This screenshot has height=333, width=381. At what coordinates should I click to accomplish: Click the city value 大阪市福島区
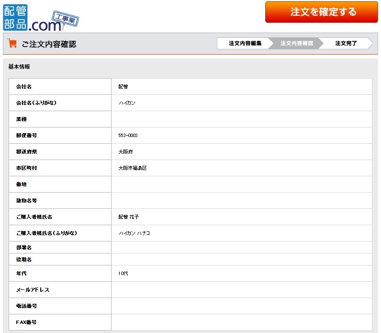pos(133,168)
